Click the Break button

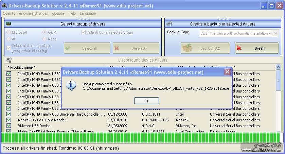click(257, 48)
